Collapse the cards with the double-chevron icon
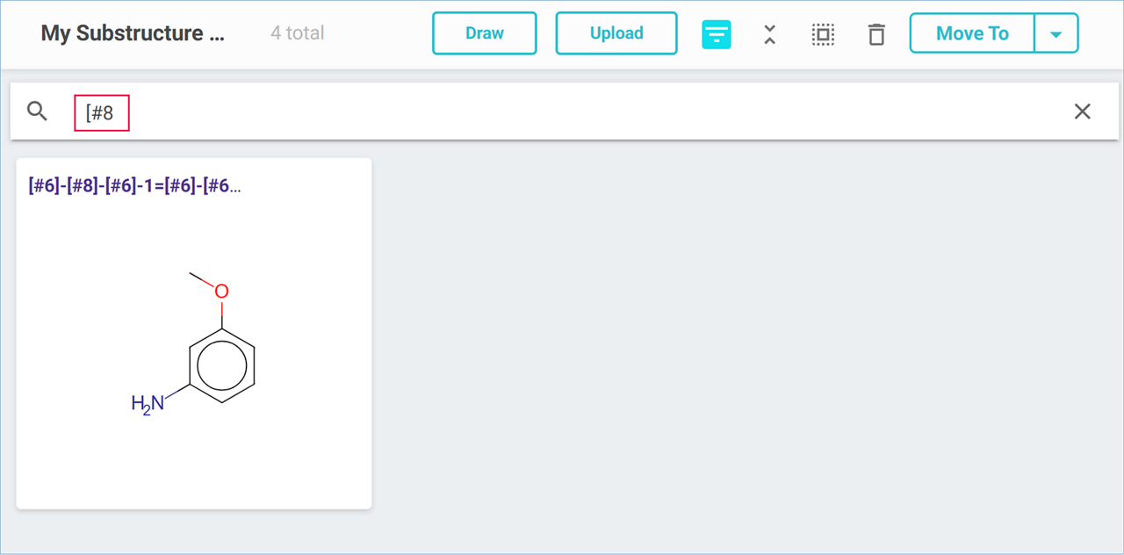 point(769,34)
